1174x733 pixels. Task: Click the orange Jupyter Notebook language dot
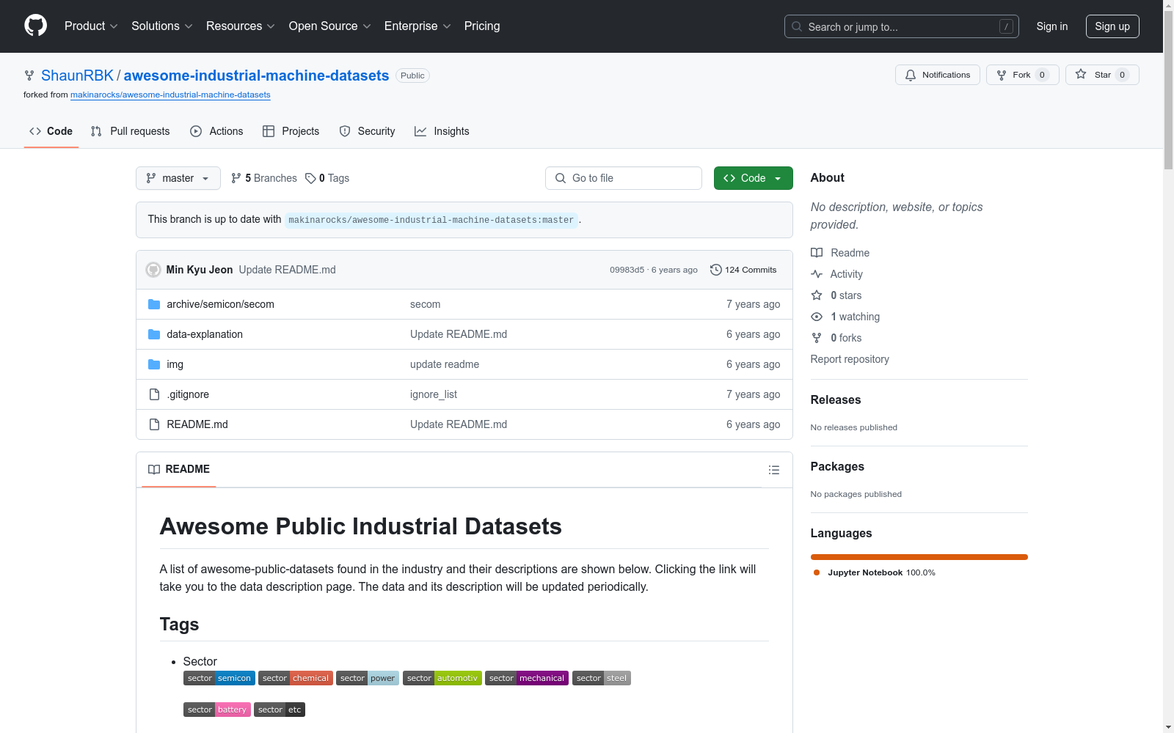point(817,572)
